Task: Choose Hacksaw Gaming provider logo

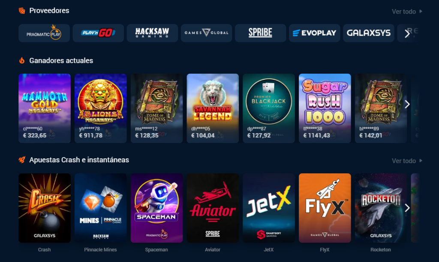Action: point(152,33)
